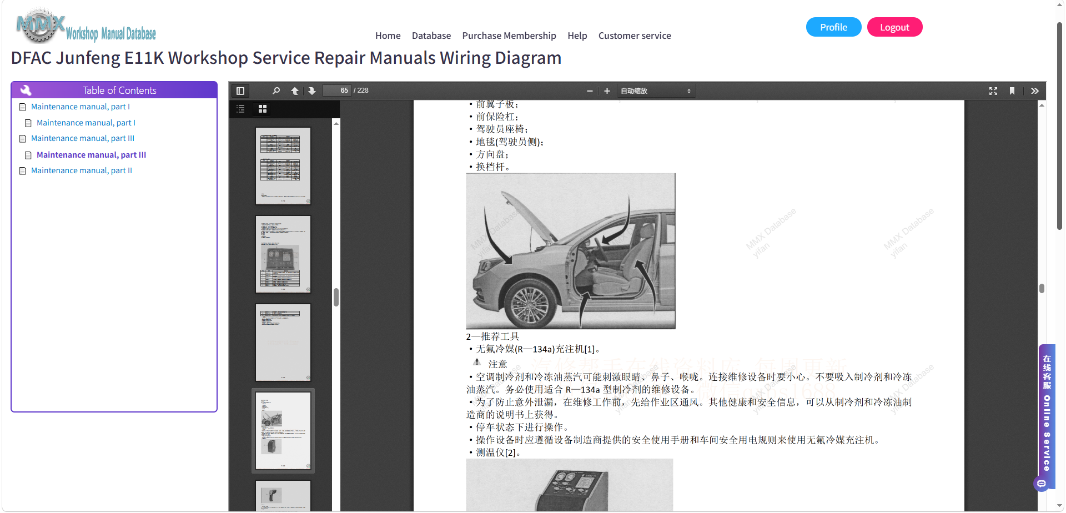The height and width of the screenshot is (513, 1066).
Task: Click the Table of Contents header bar
Action: 114,90
